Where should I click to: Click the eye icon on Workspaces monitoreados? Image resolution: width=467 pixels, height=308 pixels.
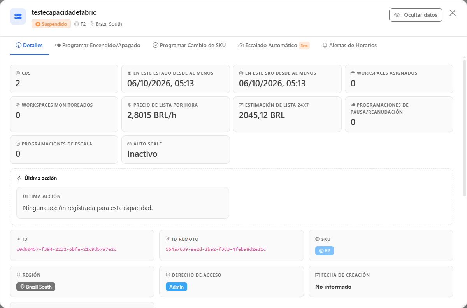pyautogui.click(x=18, y=105)
